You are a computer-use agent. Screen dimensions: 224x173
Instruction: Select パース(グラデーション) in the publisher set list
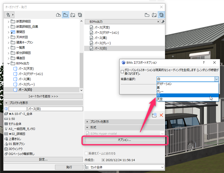pos(124,33)
